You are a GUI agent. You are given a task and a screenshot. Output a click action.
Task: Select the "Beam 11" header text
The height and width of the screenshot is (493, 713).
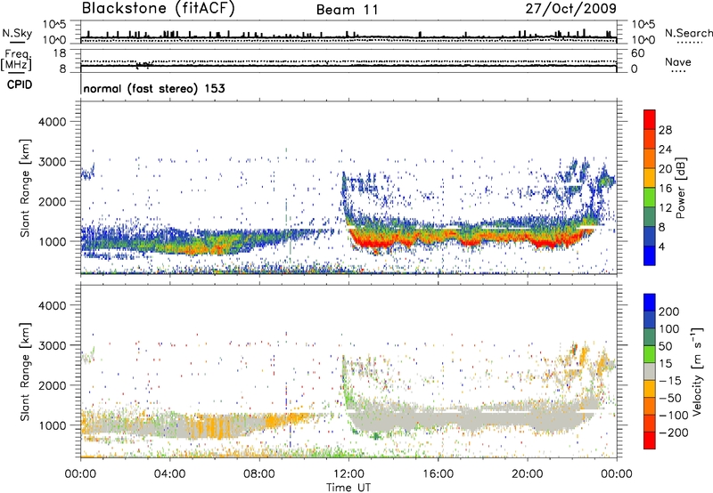pyautogui.click(x=348, y=10)
